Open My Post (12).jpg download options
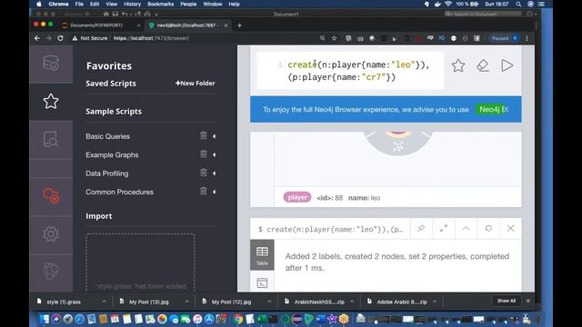 tap(269, 302)
